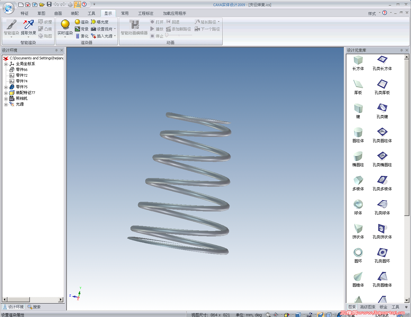The height and width of the screenshot is (317, 411).
Task: Open the 钣金 library tab
Action: (x=383, y=307)
